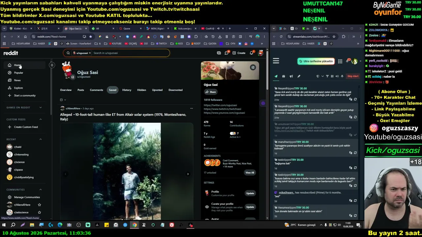Reload the Streamlabs browser page
Image resolution: width=422 pixels, height=237 pixels.
pos(281,37)
